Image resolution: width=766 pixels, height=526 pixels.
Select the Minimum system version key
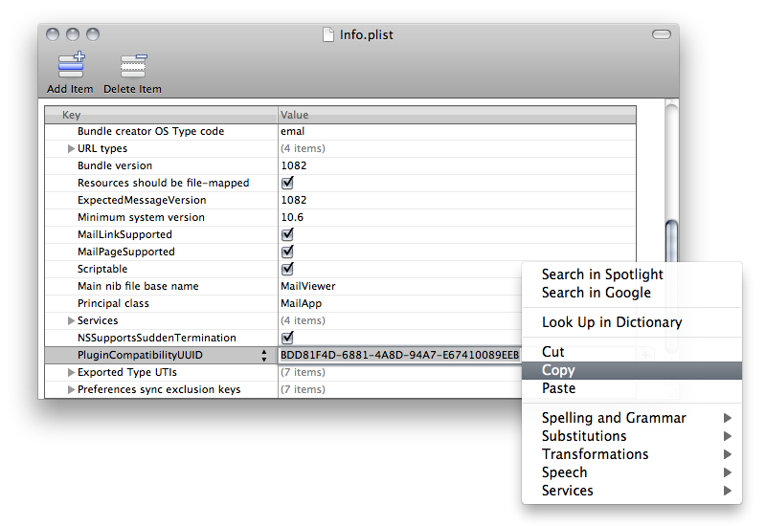click(141, 217)
